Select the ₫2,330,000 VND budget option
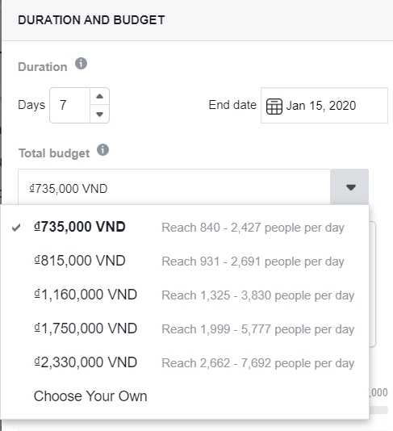Screen dimensions: 393x431 tap(185, 362)
